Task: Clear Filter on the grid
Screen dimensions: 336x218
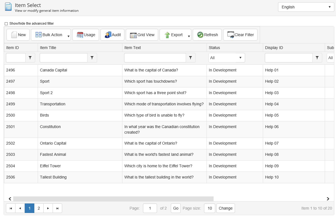Action: 240,35
